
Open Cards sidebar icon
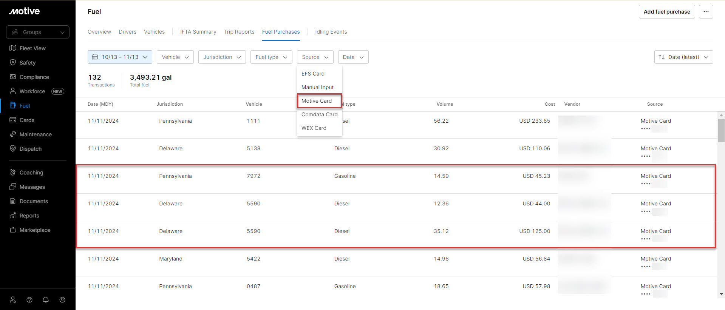tap(13, 120)
